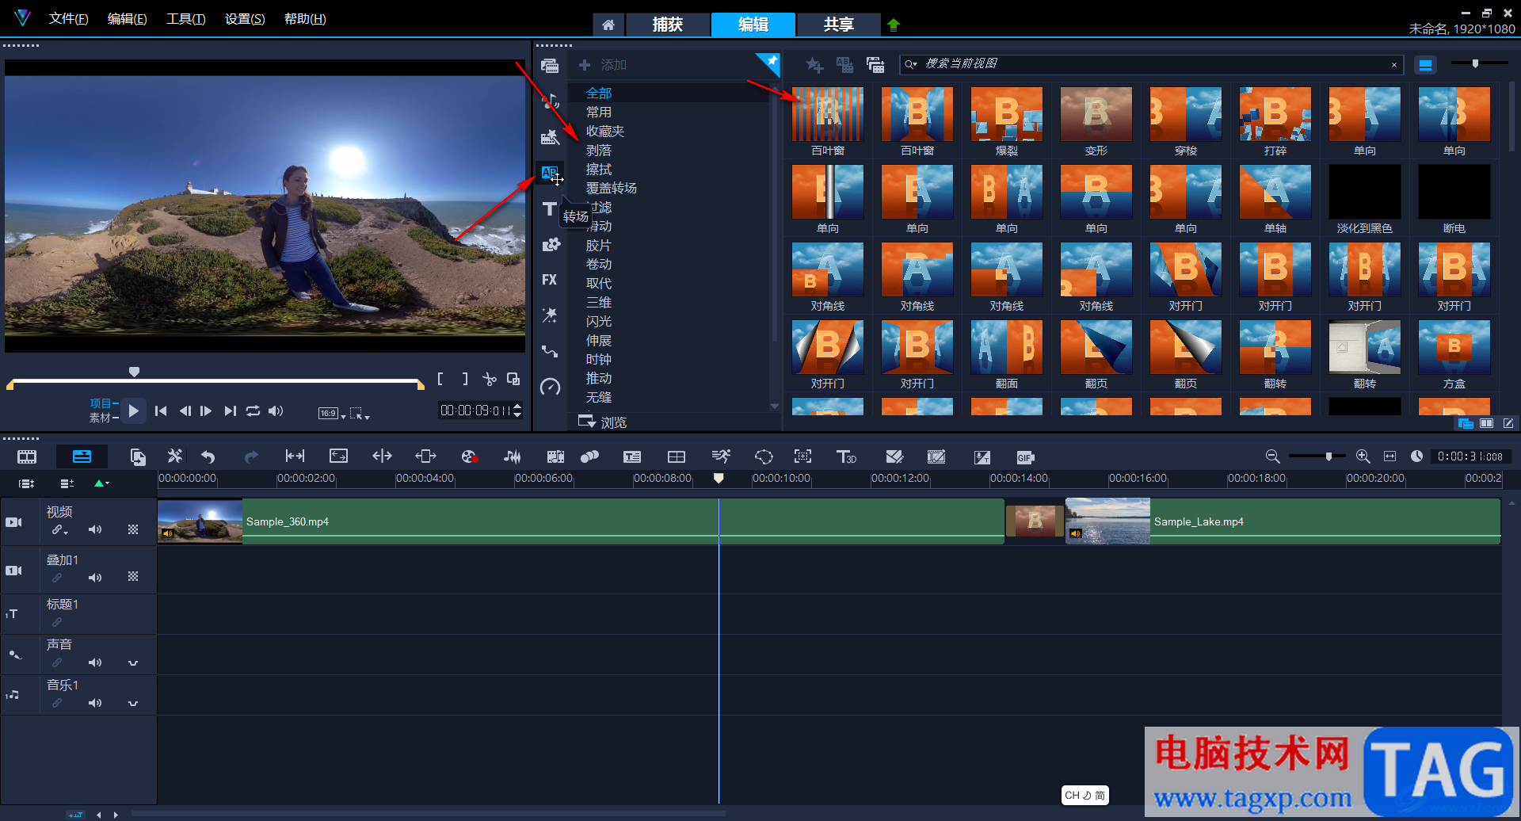Click the thumbnail size slider handle
The image size is (1521, 821).
[1475, 63]
